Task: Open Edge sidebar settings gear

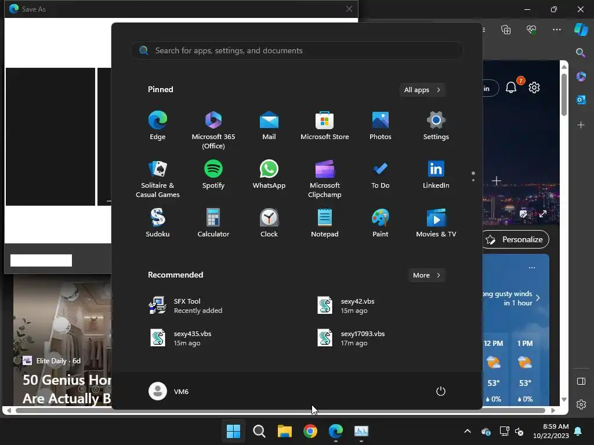Action: pos(581,404)
